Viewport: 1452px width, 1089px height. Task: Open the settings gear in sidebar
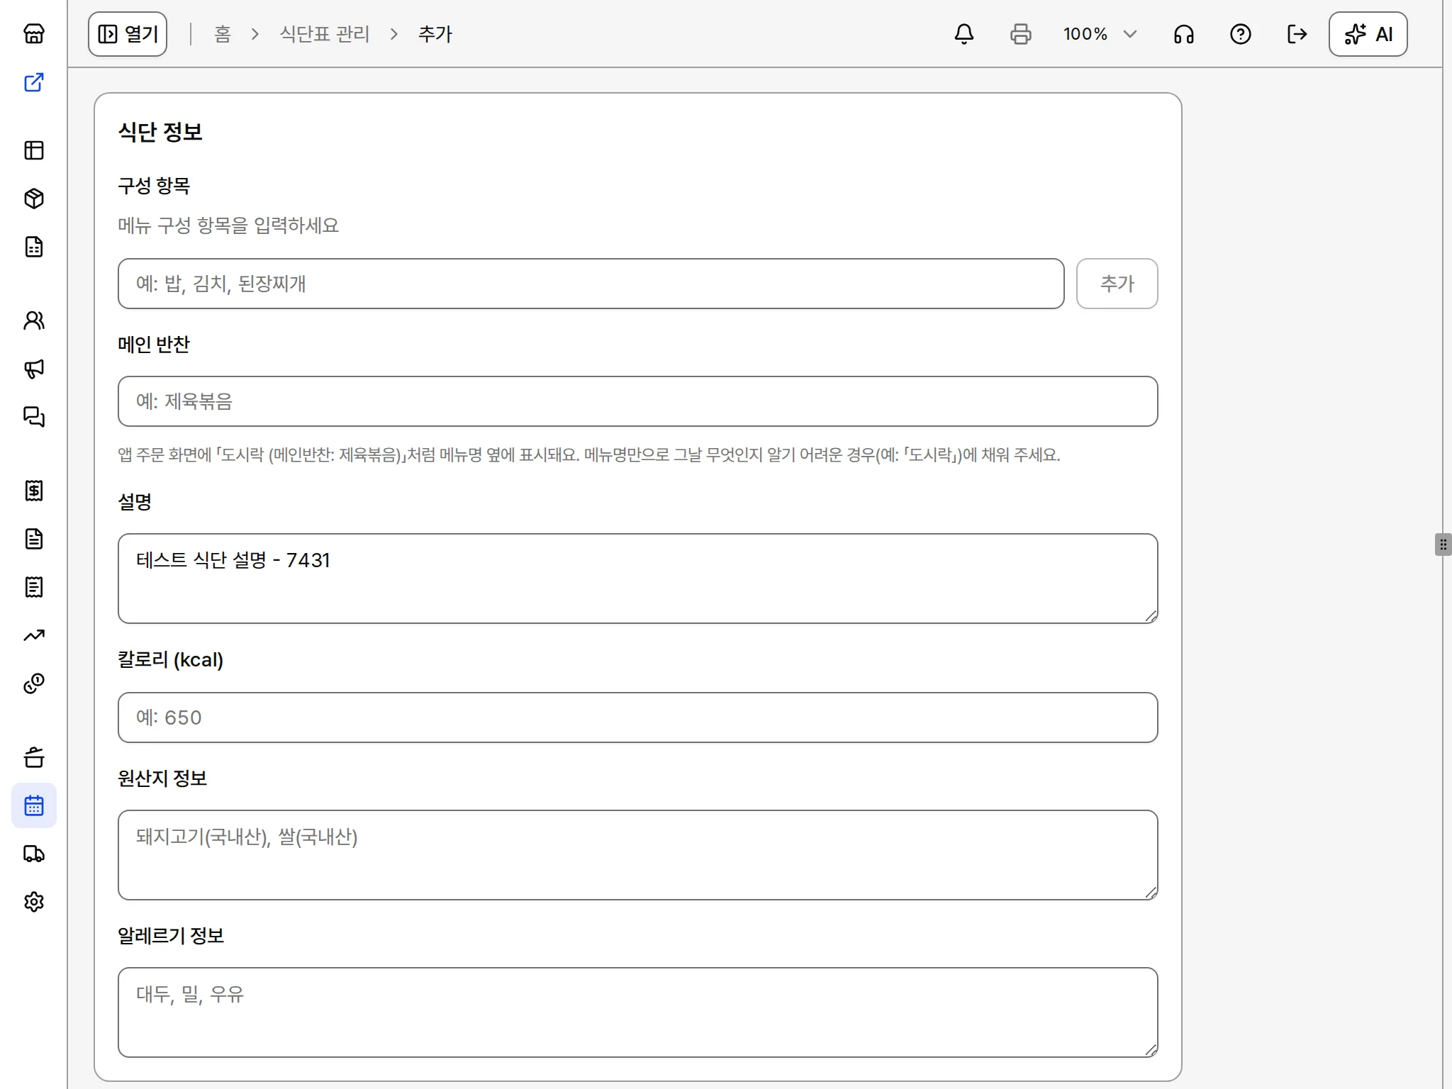pyautogui.click(x=34, y=902)
